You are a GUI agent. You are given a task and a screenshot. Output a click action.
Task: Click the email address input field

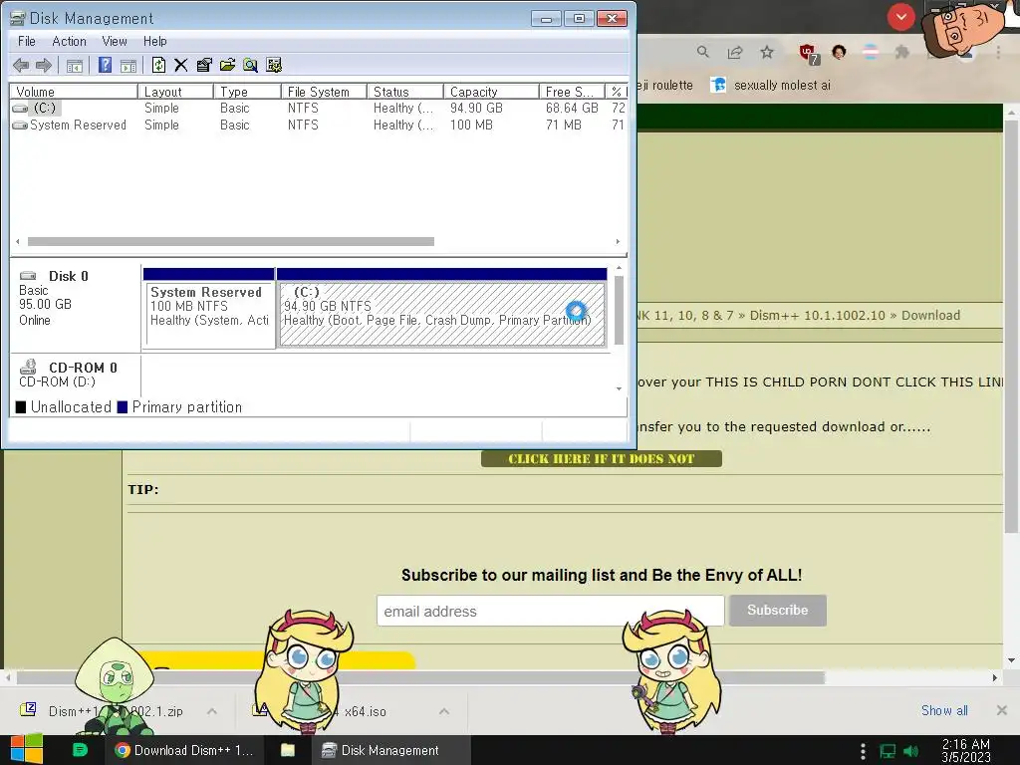[x=550, y=611]
